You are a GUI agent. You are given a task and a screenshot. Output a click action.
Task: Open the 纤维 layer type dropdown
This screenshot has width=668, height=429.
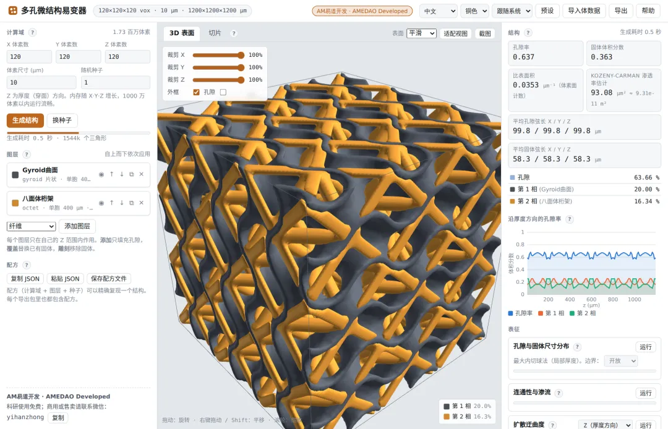[x=31, y=226]
